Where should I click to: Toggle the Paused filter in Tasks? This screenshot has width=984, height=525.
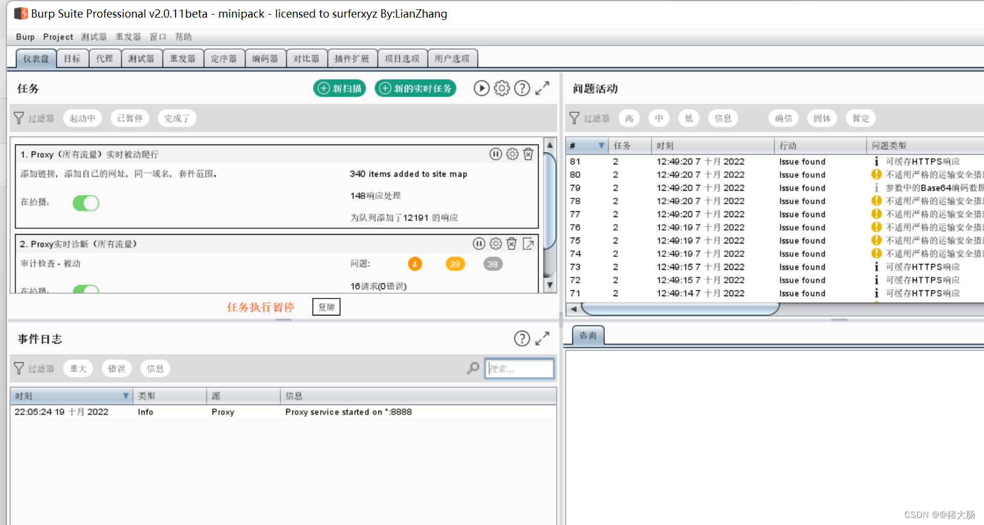[130, 118]
